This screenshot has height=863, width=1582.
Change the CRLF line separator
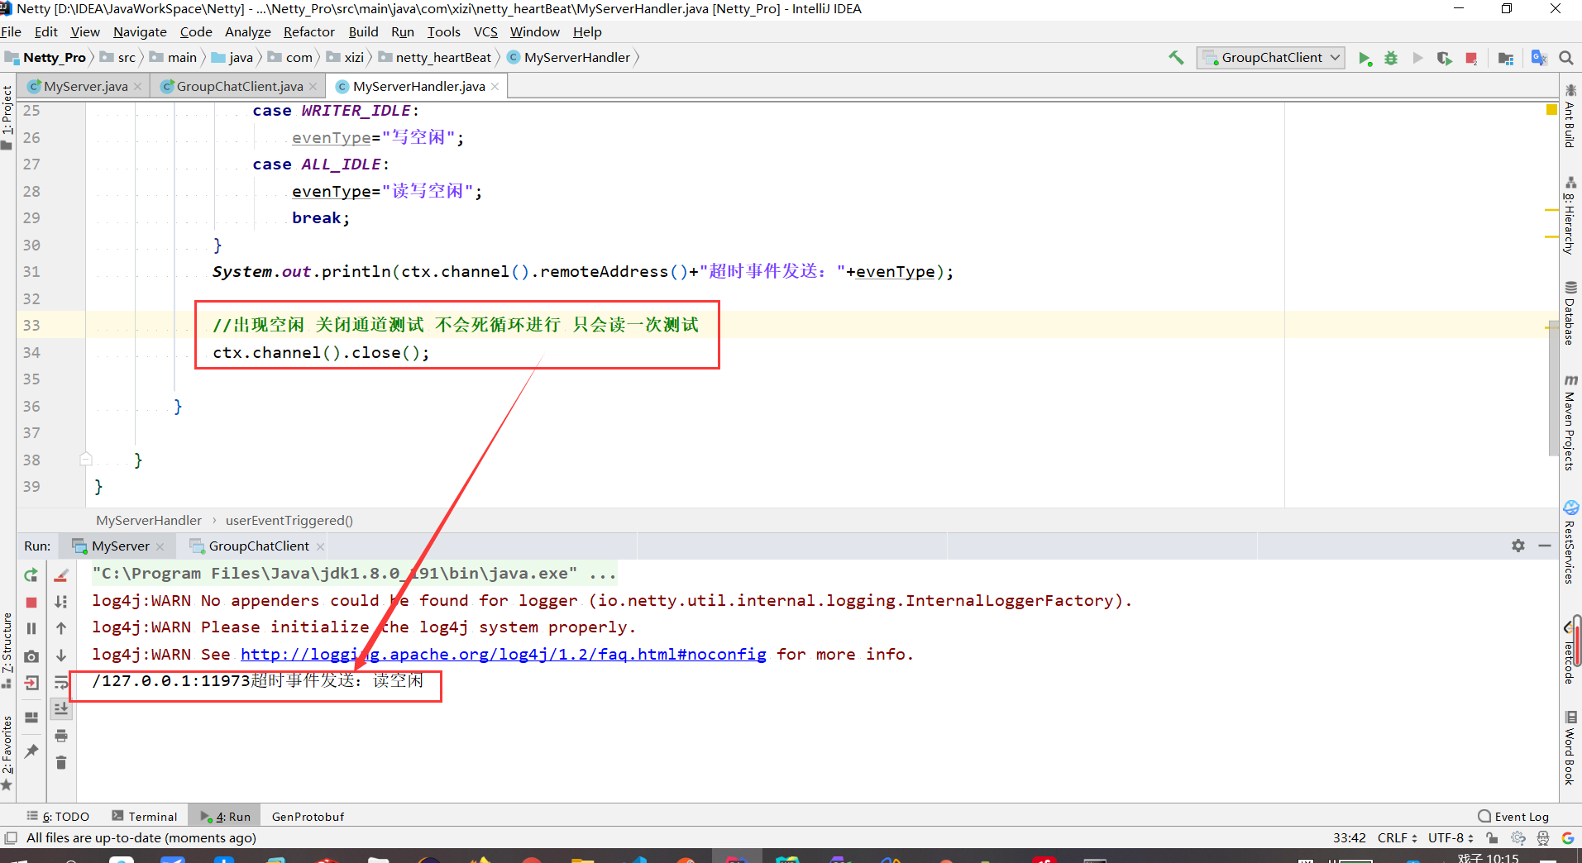pyautogui.click(x=1397, y=838)
